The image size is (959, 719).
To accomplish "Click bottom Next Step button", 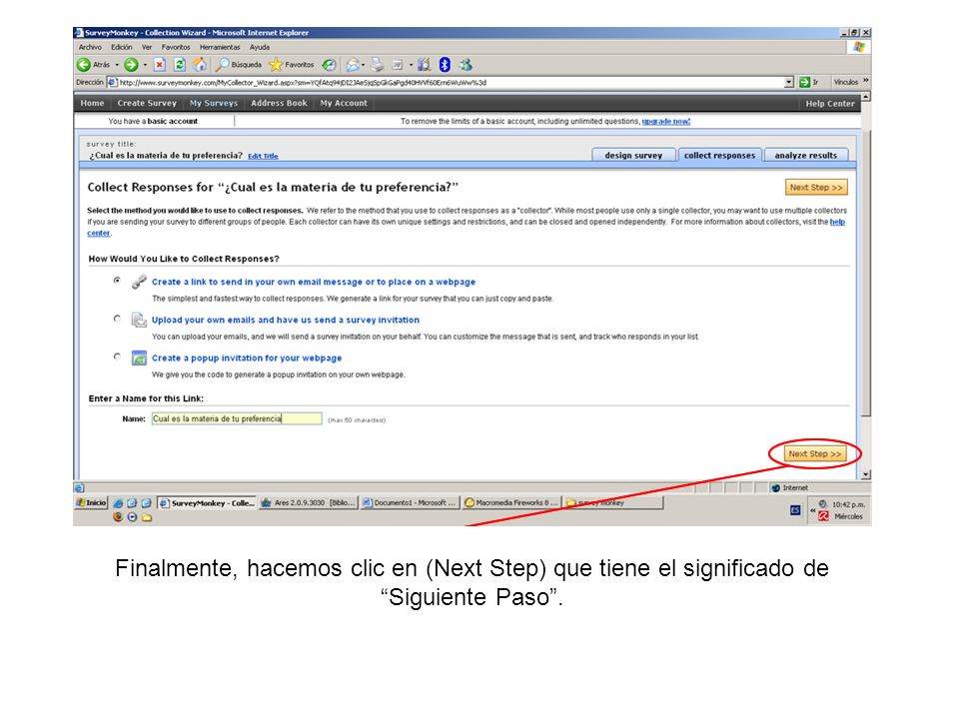I will (x=815, y=453).
